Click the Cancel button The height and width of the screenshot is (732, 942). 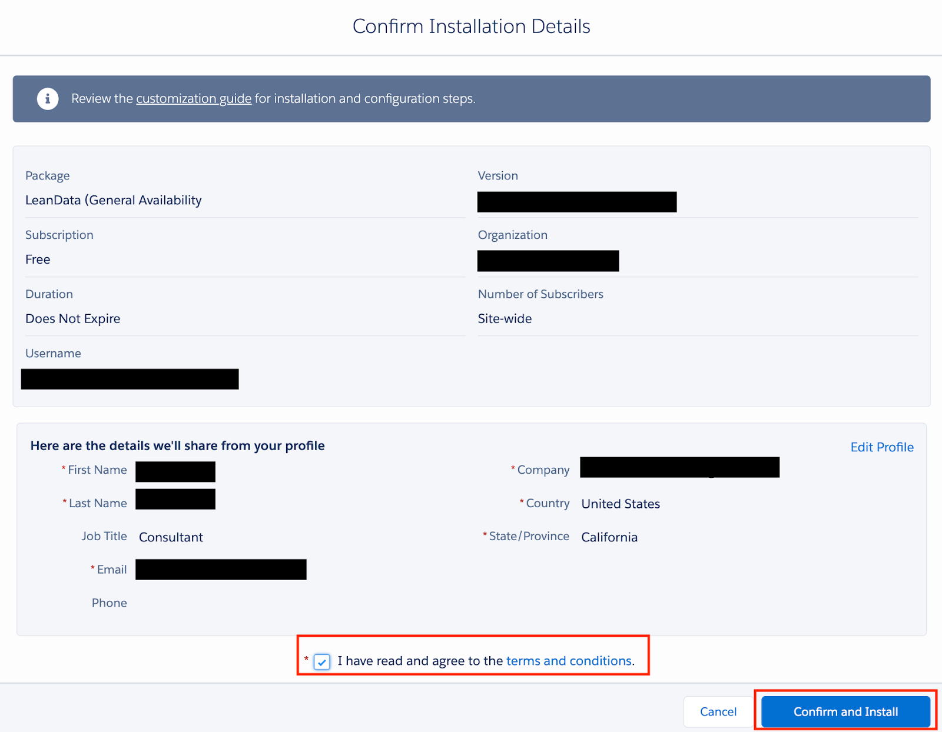point(718,711)
